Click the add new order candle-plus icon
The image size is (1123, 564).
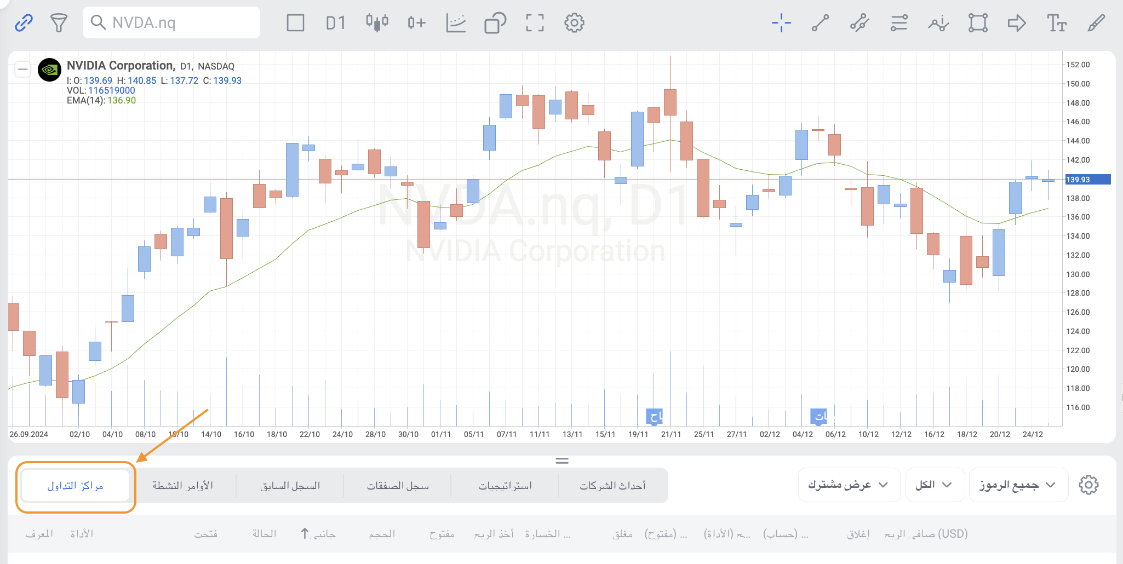(x=416, y=23)
